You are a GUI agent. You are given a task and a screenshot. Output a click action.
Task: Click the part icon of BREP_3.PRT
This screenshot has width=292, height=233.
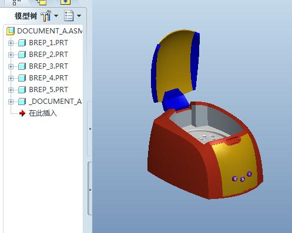click(22, 66)
